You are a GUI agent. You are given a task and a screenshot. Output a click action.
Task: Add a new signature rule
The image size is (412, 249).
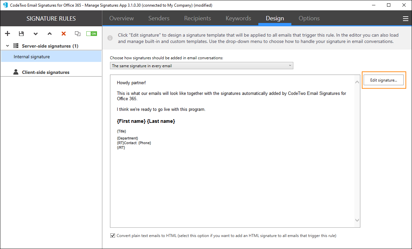tap(7, 34)
